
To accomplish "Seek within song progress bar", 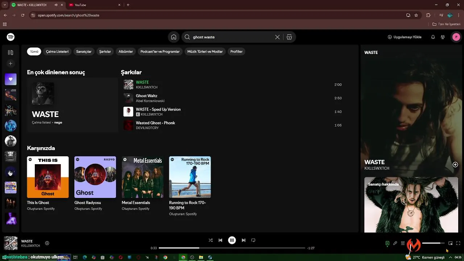I will (x=232, y=248).
